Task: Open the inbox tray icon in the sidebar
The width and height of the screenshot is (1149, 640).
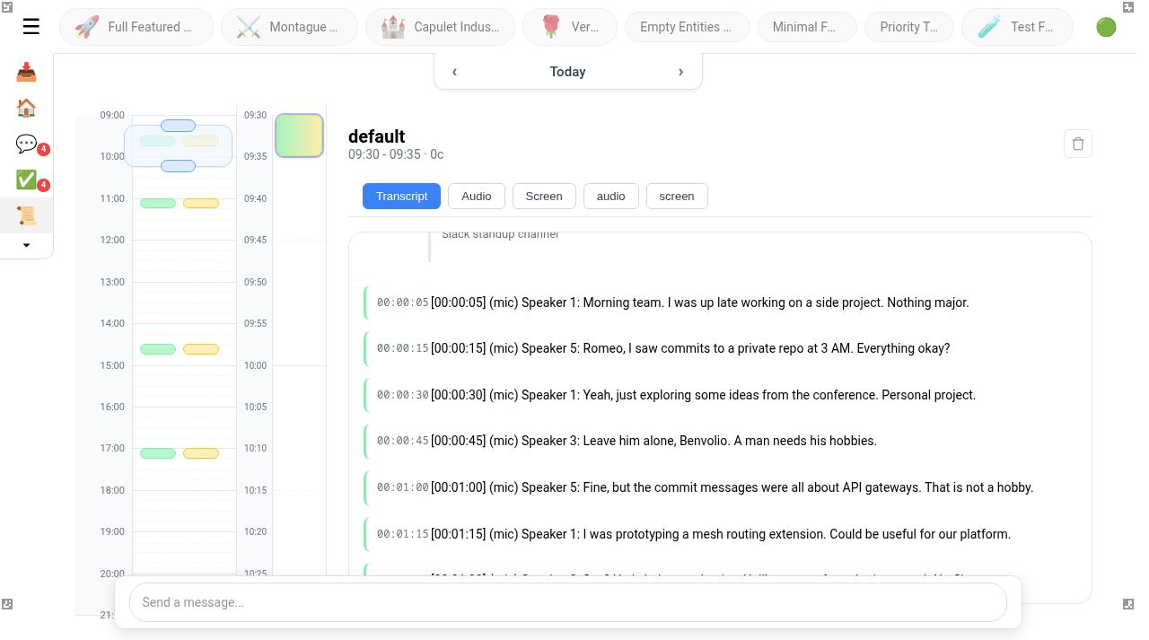Action: coord(26,72)
